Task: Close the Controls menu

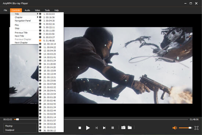Action: 16,10
